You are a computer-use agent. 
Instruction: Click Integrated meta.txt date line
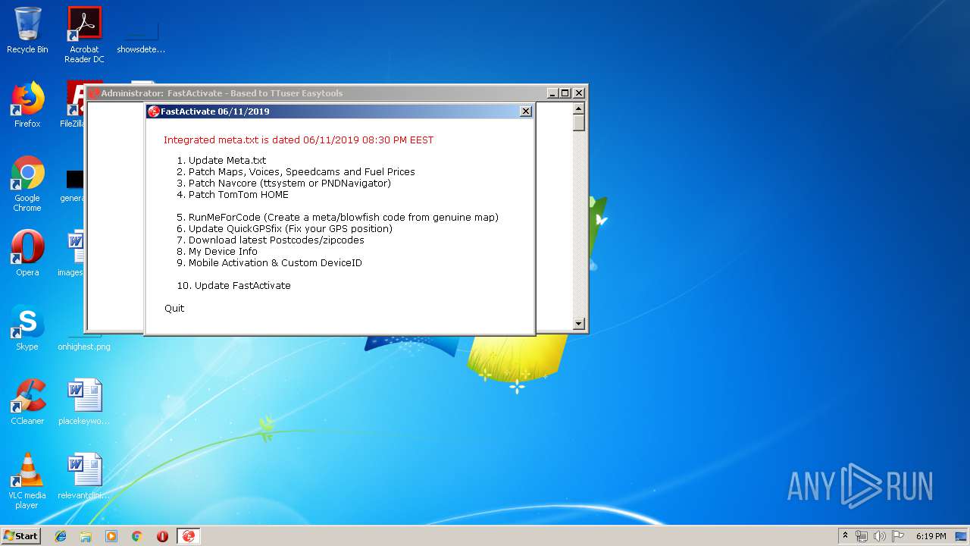pos(299,140)
